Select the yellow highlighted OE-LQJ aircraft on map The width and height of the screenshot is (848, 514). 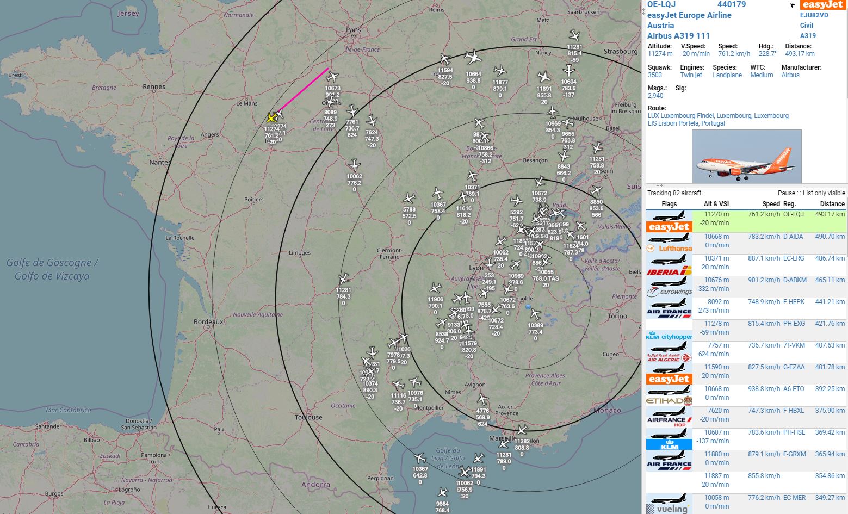pos(271,118)
